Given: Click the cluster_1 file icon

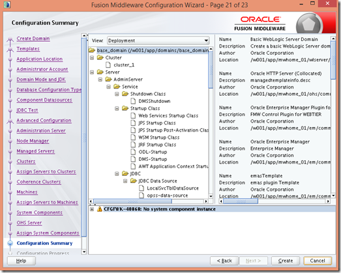Looking at the screenshot, I should point(108,65).
